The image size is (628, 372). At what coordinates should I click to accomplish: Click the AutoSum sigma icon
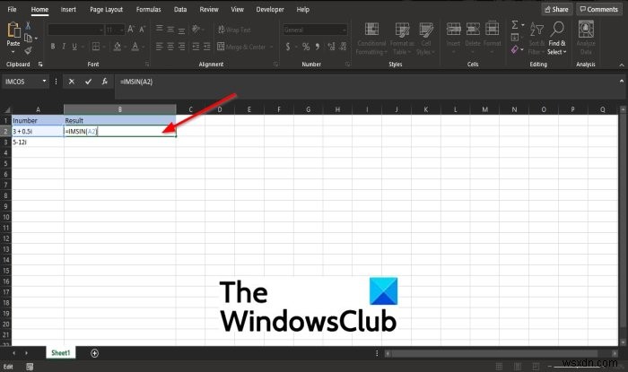[x=515, y=25]
